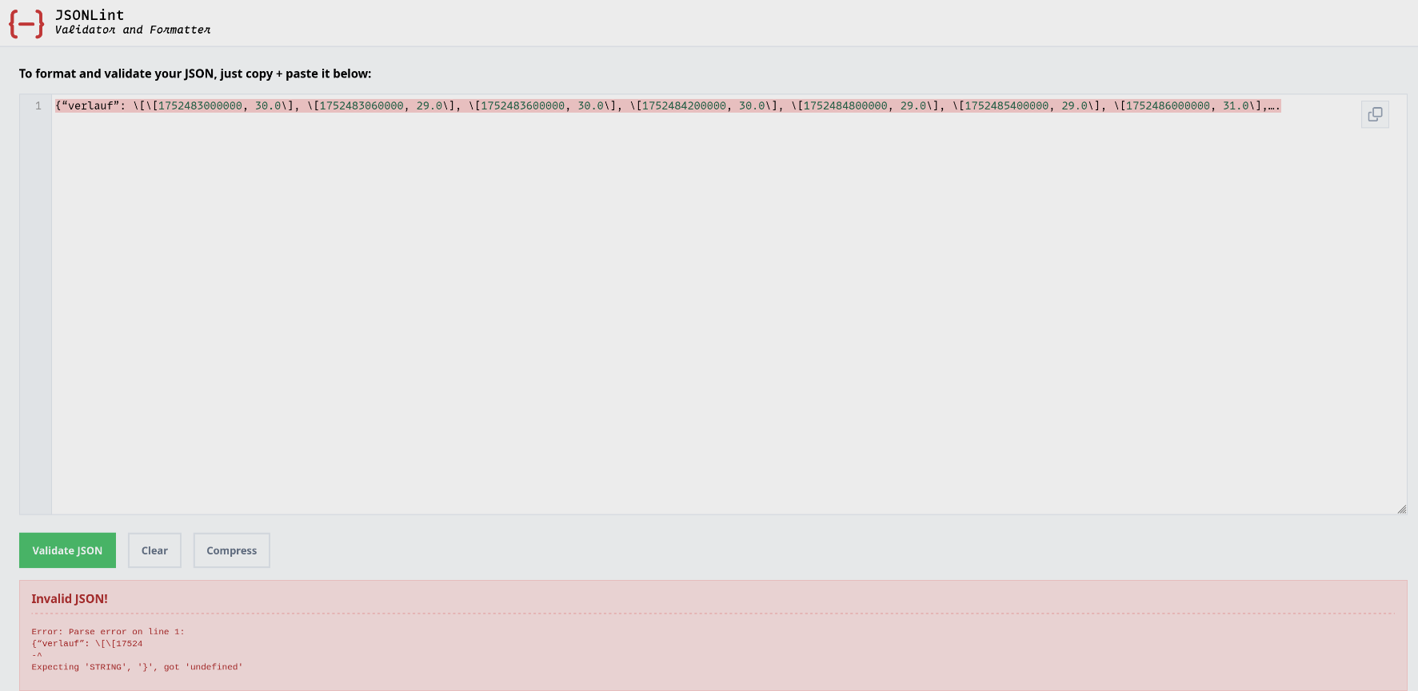Screen dimensions: 1418x691
Task: Click the timestamp 1752484800000 in the editor
Action: click(845, 105)
